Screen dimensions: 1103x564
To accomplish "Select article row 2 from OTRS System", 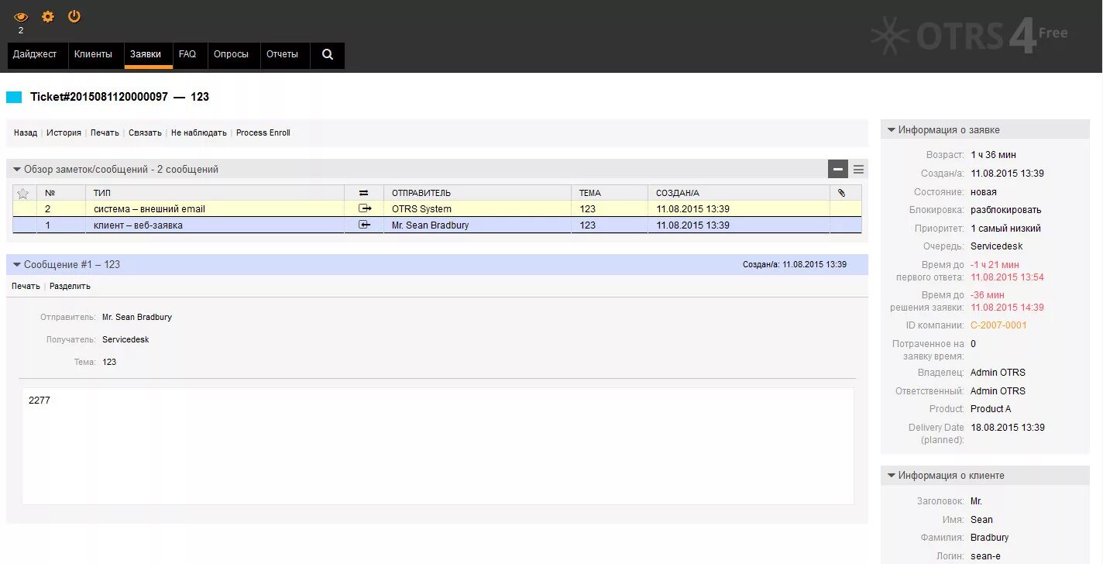I will click(437, 208).
